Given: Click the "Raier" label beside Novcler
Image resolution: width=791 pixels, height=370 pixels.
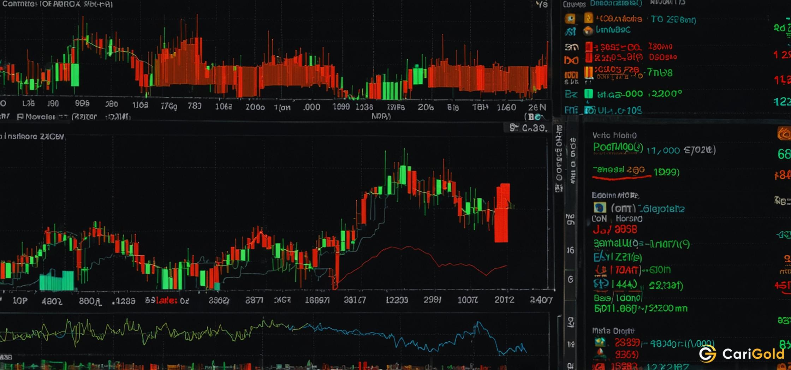Looking at the screenshot, I should click(x=84, y=117).
